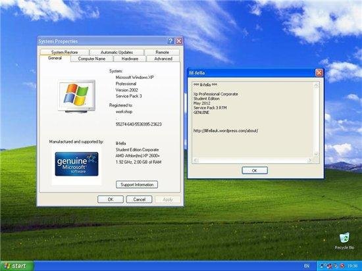Click OK in the lil-fella dialog

255,170
